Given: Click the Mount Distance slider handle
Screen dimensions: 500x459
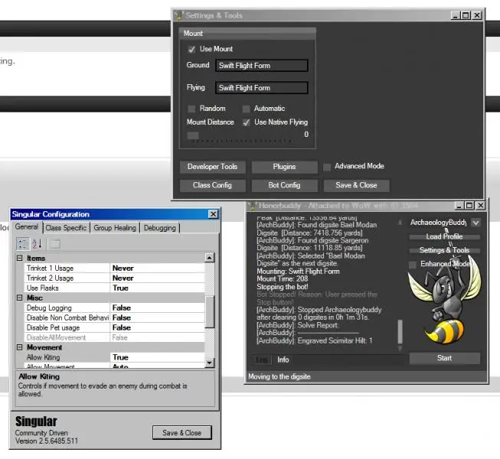Looking at the screenshot, I should [193, 135].
